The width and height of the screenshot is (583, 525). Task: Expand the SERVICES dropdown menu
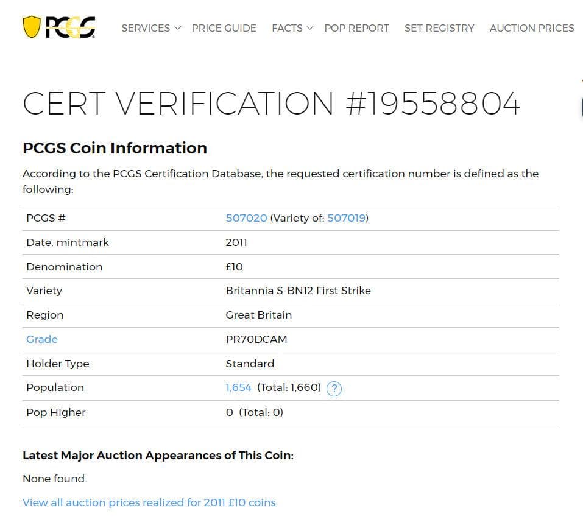pos(150,28)
